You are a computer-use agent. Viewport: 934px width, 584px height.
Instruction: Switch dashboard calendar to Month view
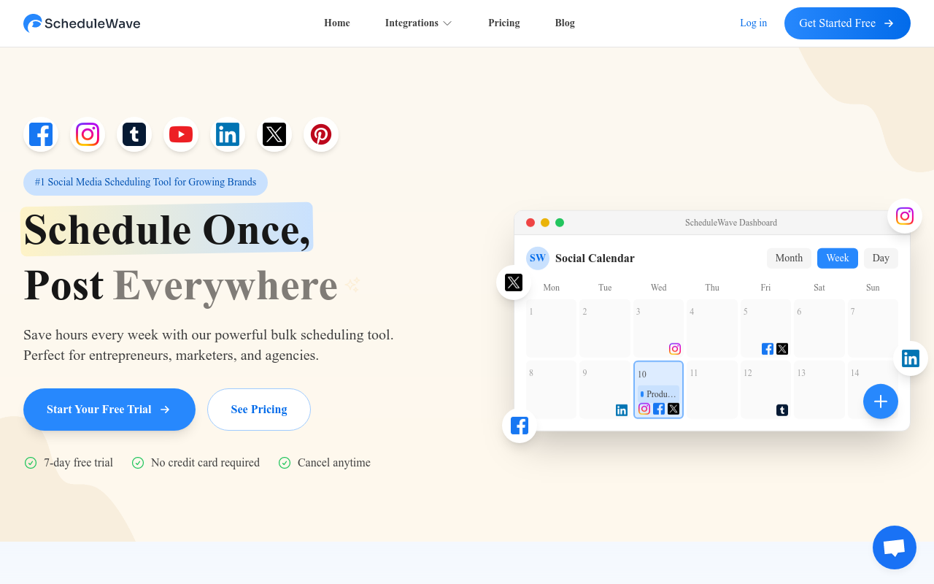(x=789, y=258)
